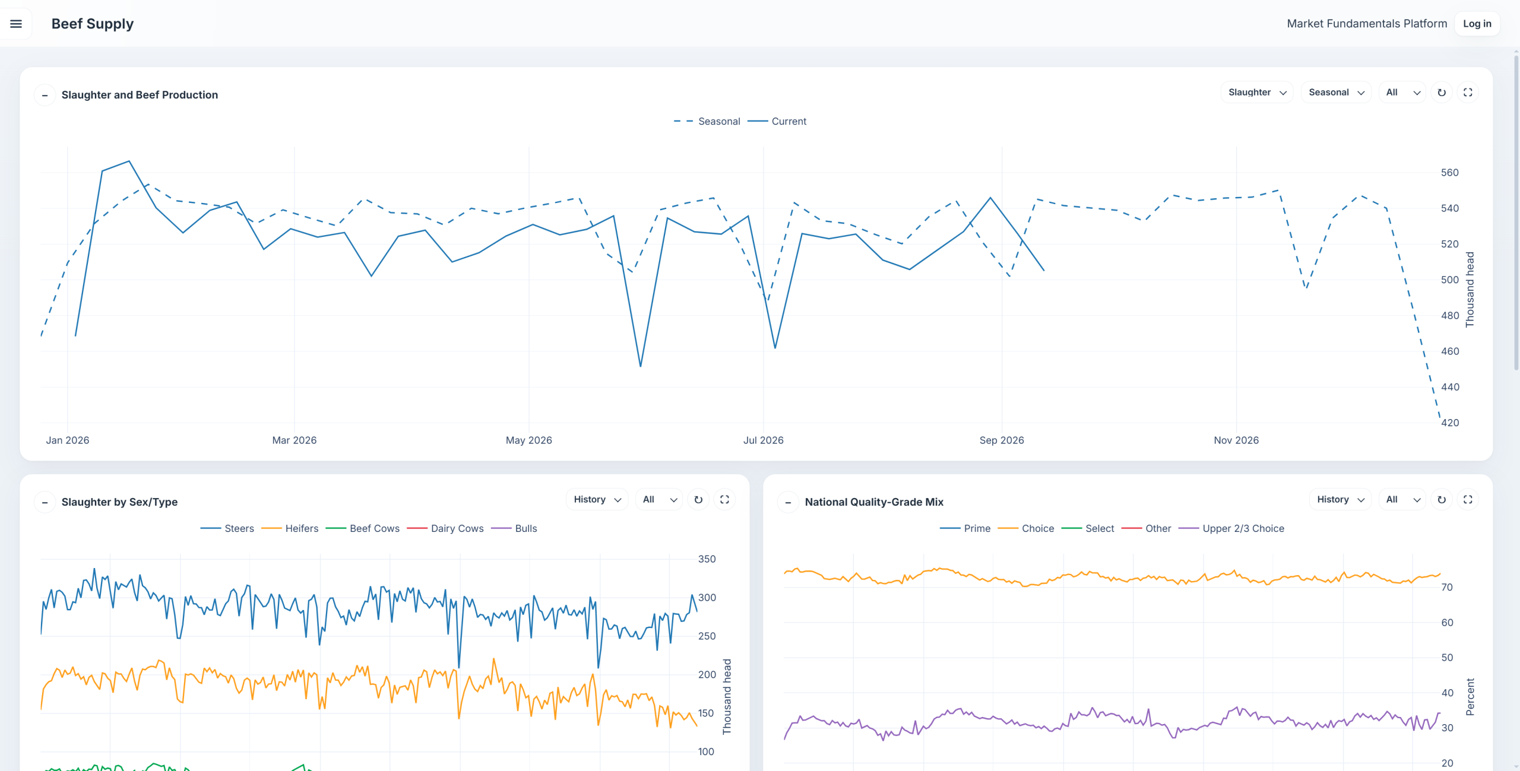Maximize the National Quality-Grade Mix panel

coord(1468,500)
